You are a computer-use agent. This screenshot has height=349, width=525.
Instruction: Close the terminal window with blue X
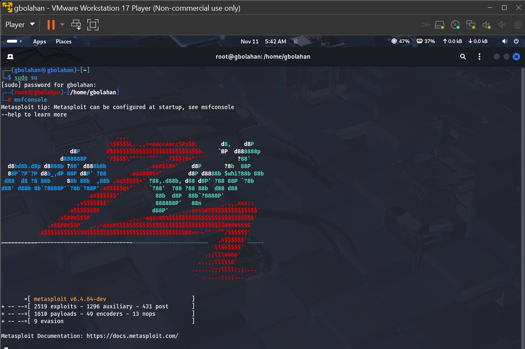(516, 56)
